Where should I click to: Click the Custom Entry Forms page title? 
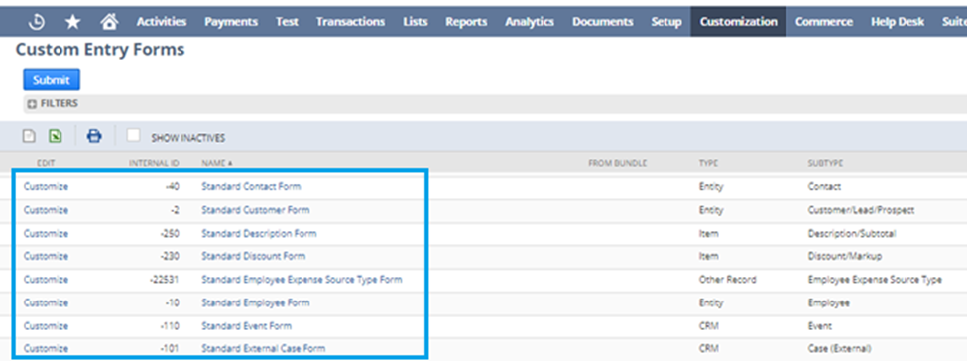point(100,50)
